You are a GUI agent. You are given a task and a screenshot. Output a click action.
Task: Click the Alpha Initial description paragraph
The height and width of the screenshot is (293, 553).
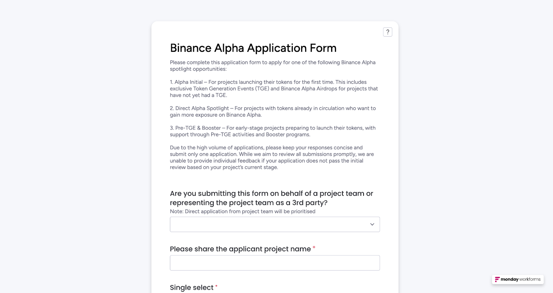[x=274, y=89]
